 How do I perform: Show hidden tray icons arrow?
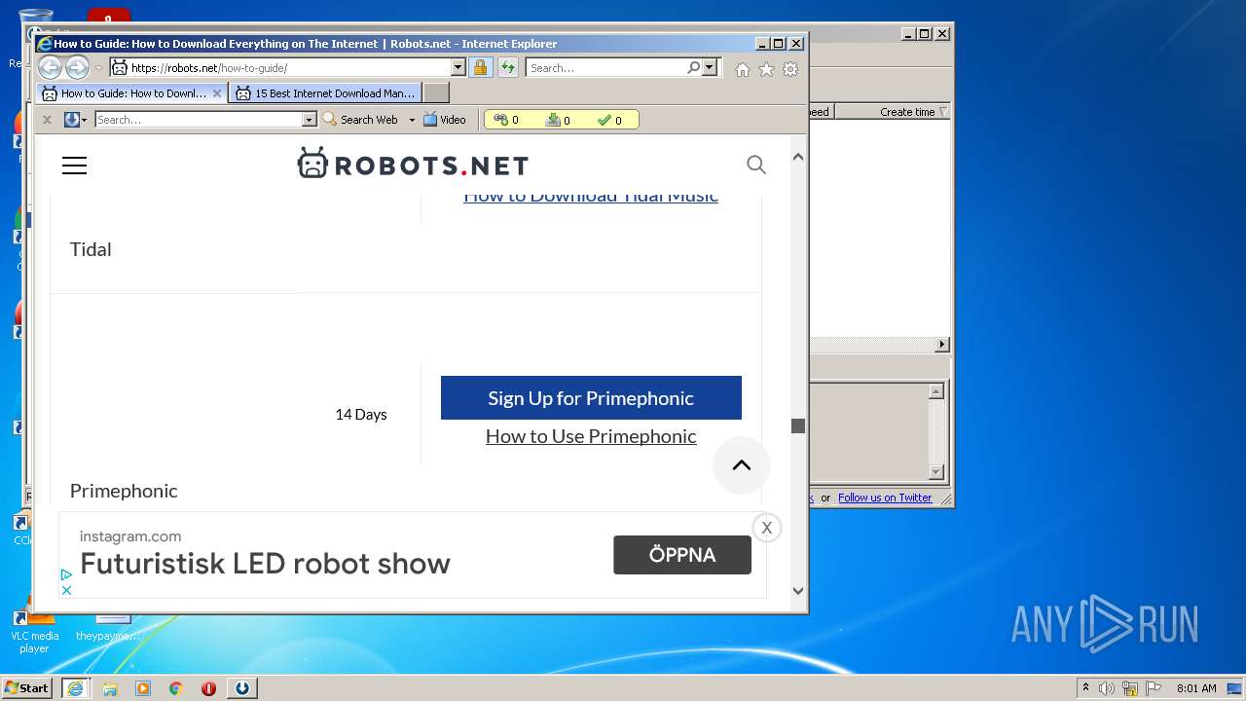[x=1085, y=687]
